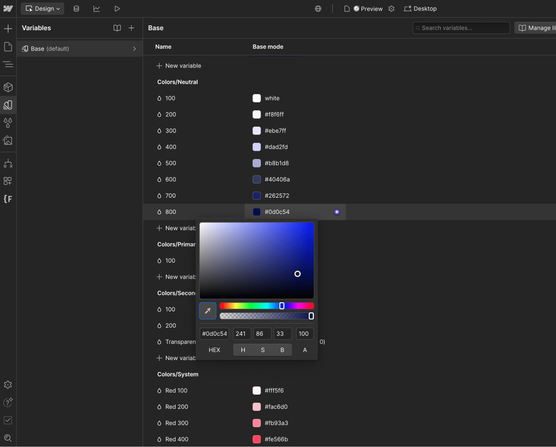Activate the eyedropper color picker tool
Screen dimensions: 556x447
208,311
